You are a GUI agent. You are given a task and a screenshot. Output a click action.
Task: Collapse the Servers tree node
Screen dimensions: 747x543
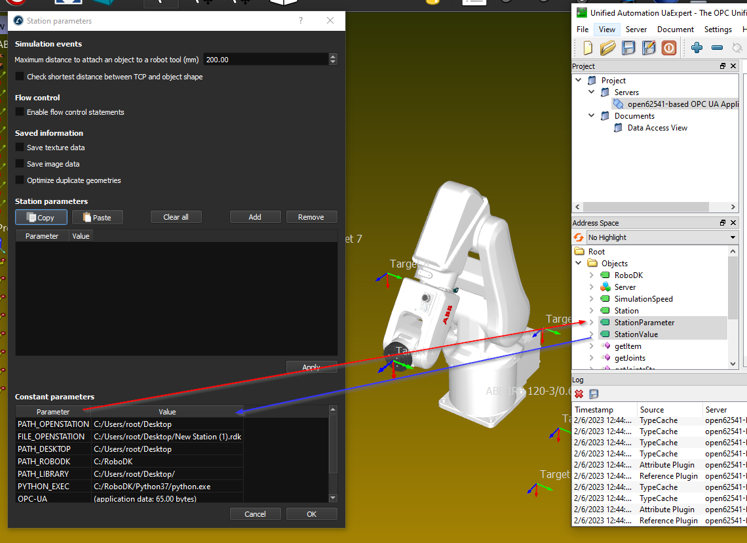pos(591,92)
